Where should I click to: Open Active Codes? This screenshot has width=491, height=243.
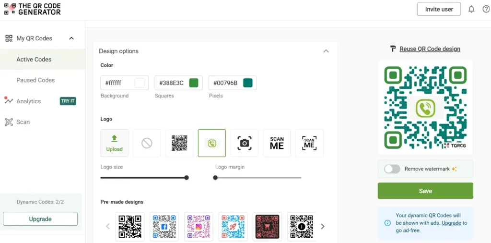[34, 59]
